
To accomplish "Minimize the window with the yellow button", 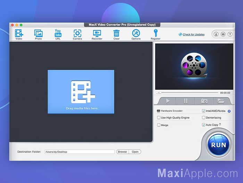I will point(17,25).
